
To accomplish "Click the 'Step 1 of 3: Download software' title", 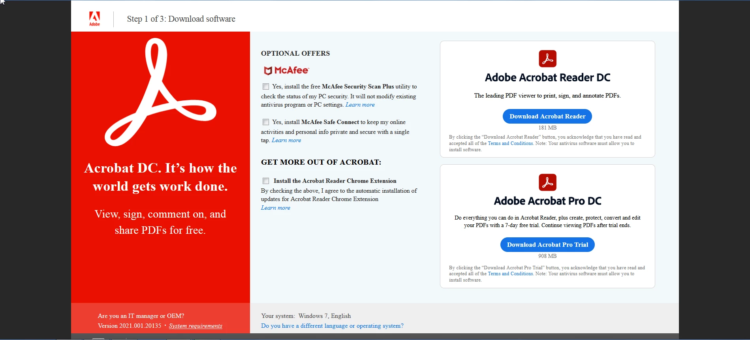I will coord(181,19).
